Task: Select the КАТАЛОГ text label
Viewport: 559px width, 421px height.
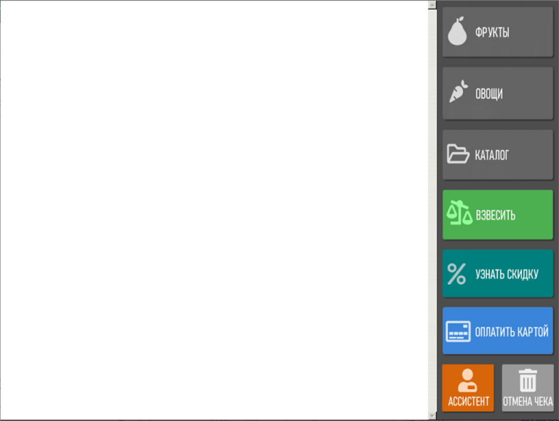Action: [492, 155]
